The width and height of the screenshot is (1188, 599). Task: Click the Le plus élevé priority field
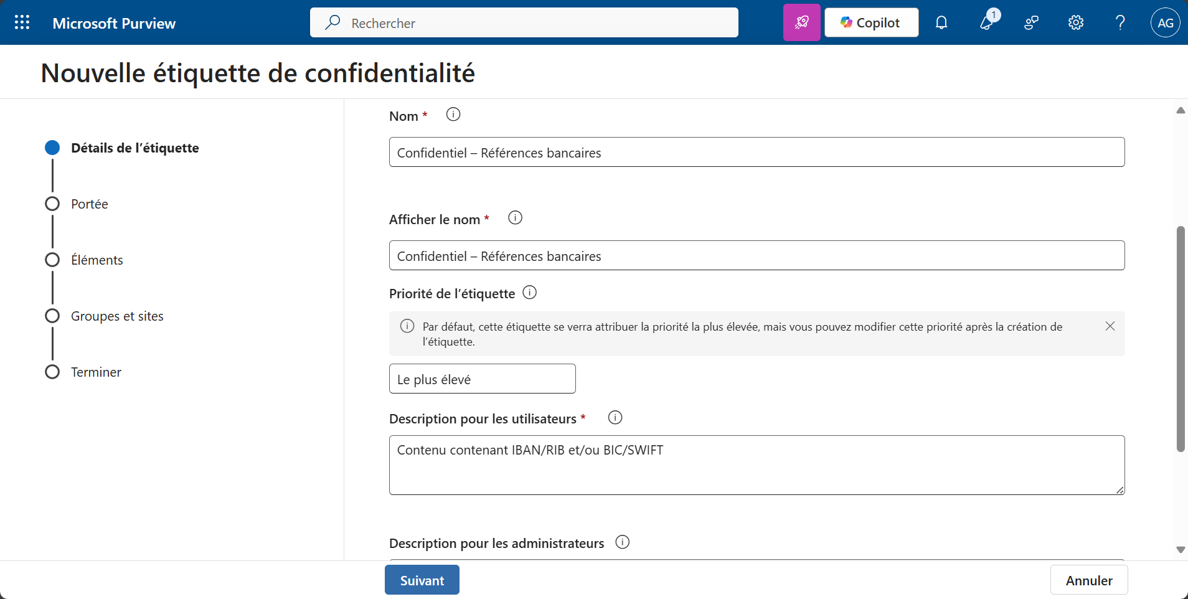click(x=482, y=379)
